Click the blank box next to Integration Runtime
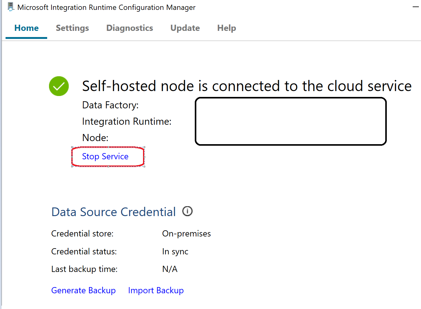Viewport: 421px width, 309px height. coord(291,121)
